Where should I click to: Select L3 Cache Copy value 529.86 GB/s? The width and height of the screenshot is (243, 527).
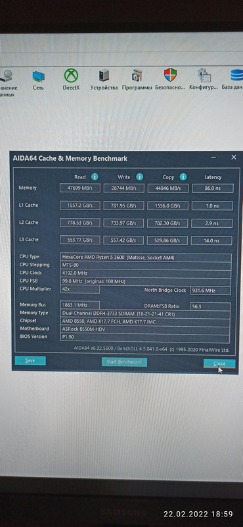pyautogui.click(x=168, y=240)
